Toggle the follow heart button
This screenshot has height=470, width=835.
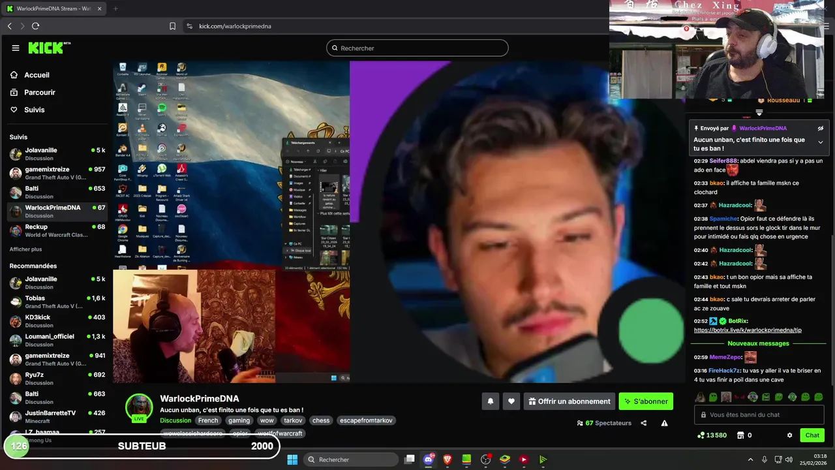tap(511, 401)
